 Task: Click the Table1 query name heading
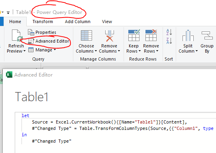(x=32, y=97)
